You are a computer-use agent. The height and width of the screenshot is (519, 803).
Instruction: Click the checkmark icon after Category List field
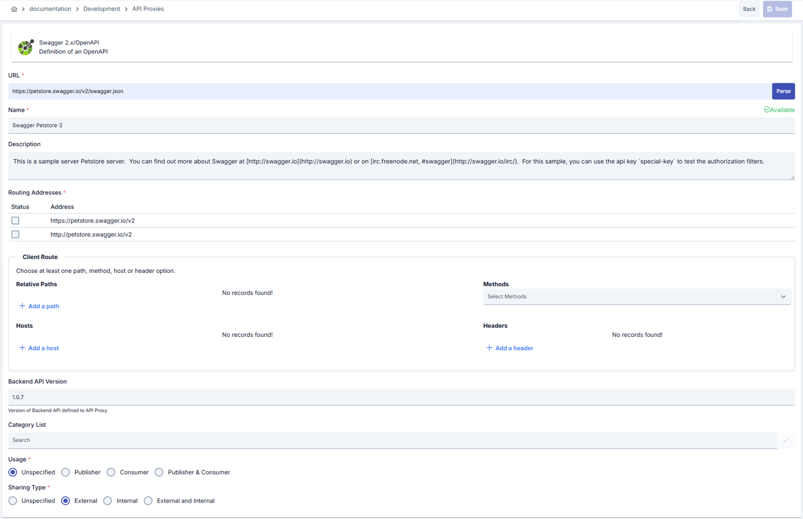786,441
